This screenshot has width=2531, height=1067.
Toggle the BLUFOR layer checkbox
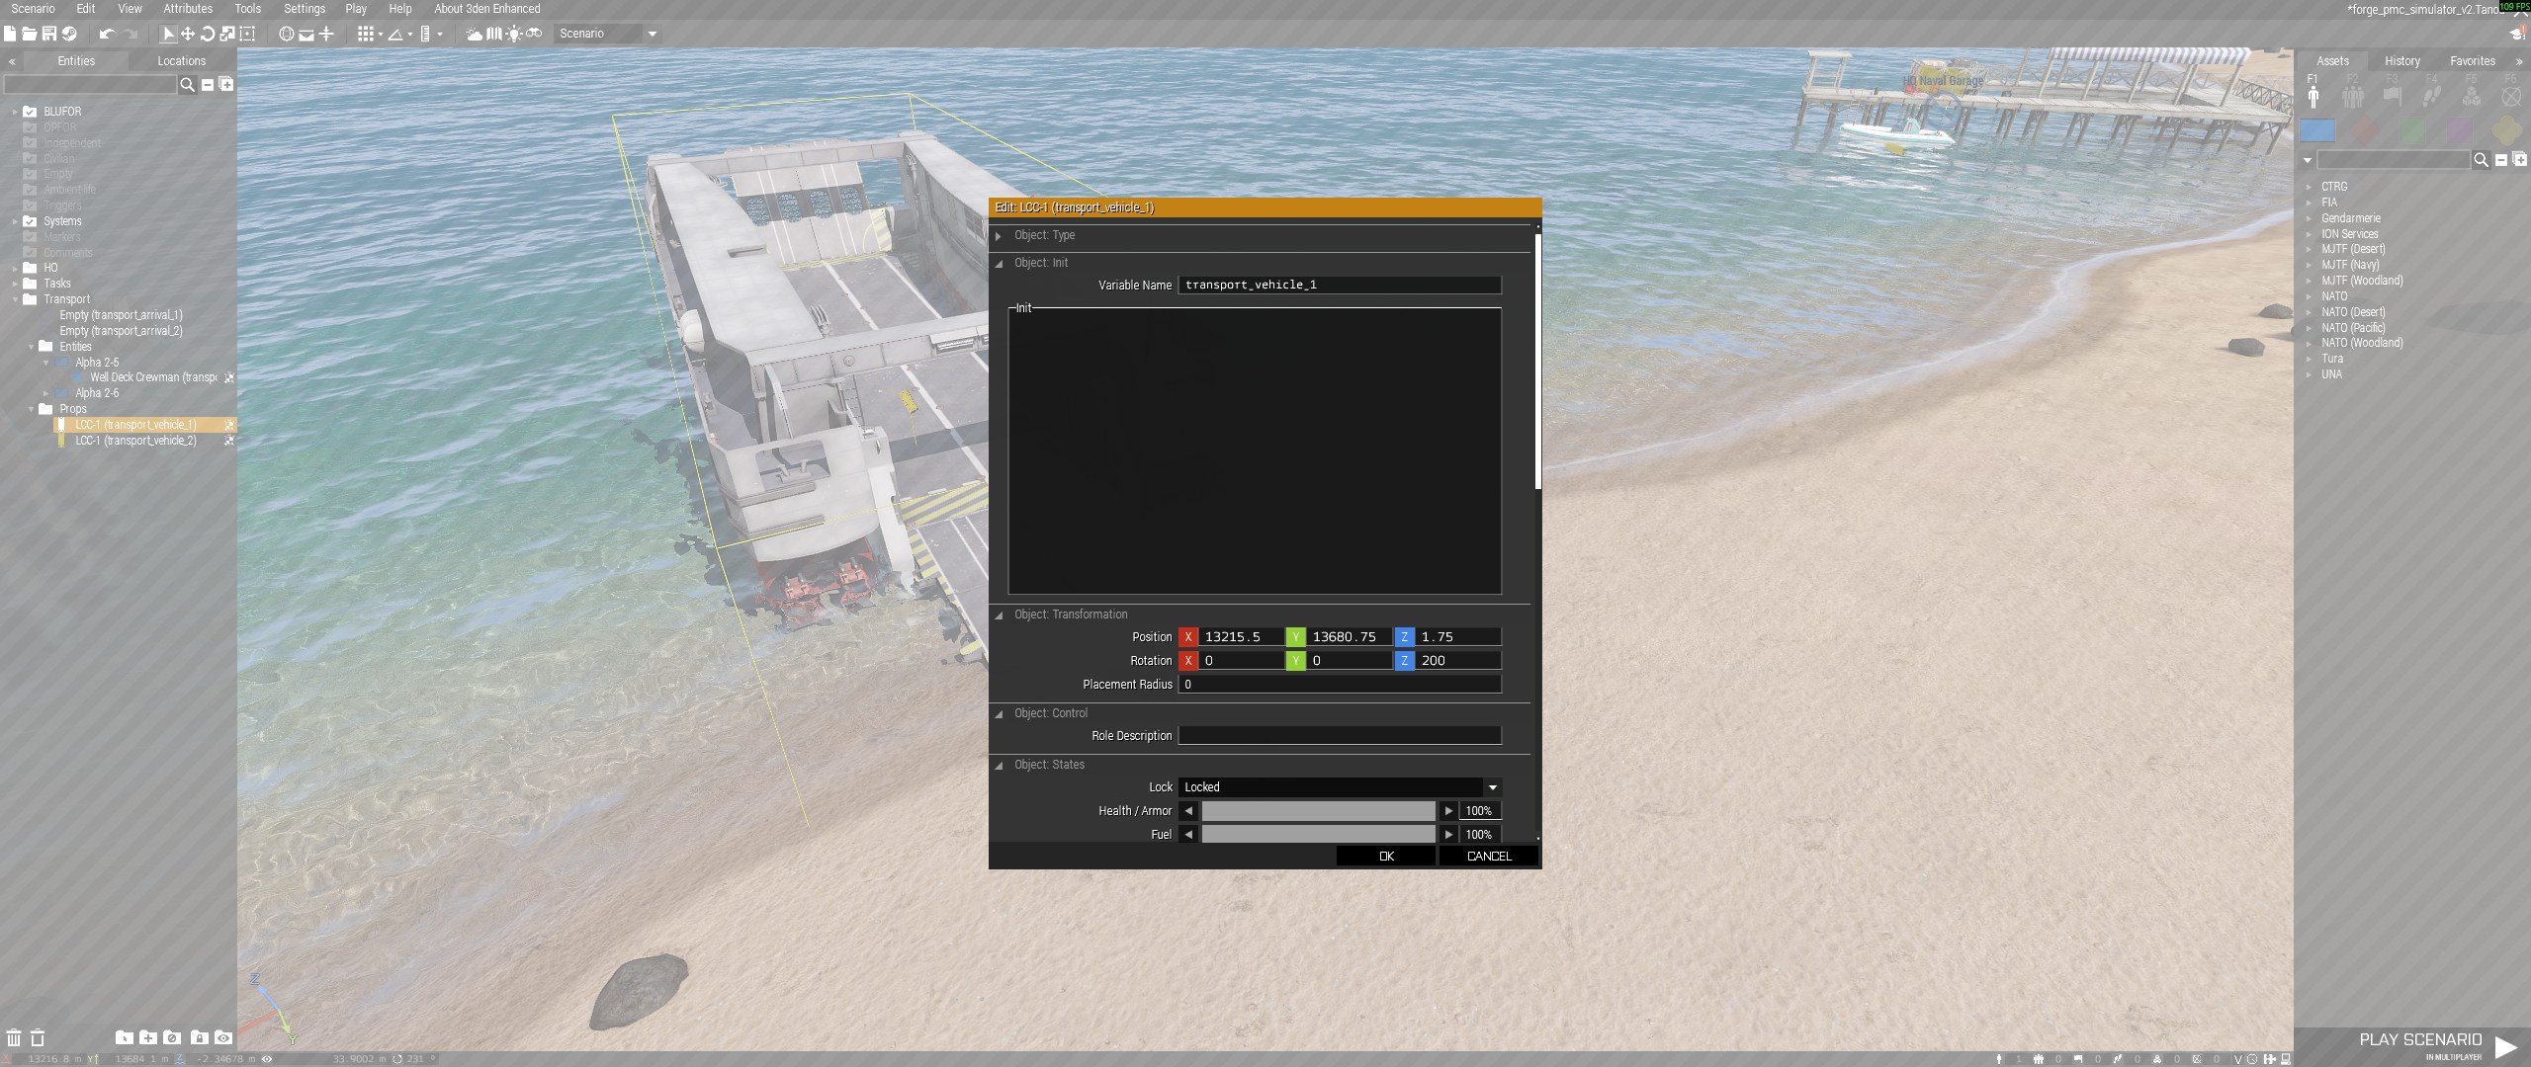click(30, 112)
